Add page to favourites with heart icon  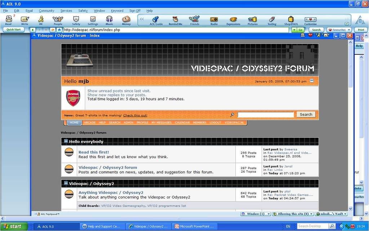pyautogui.click(x=310, y=35)
